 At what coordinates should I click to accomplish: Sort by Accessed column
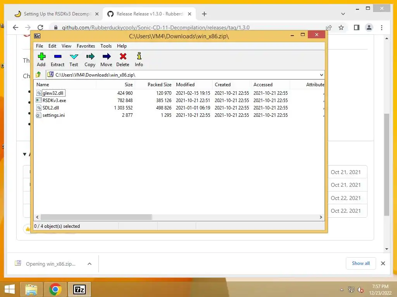pos(270,85)
